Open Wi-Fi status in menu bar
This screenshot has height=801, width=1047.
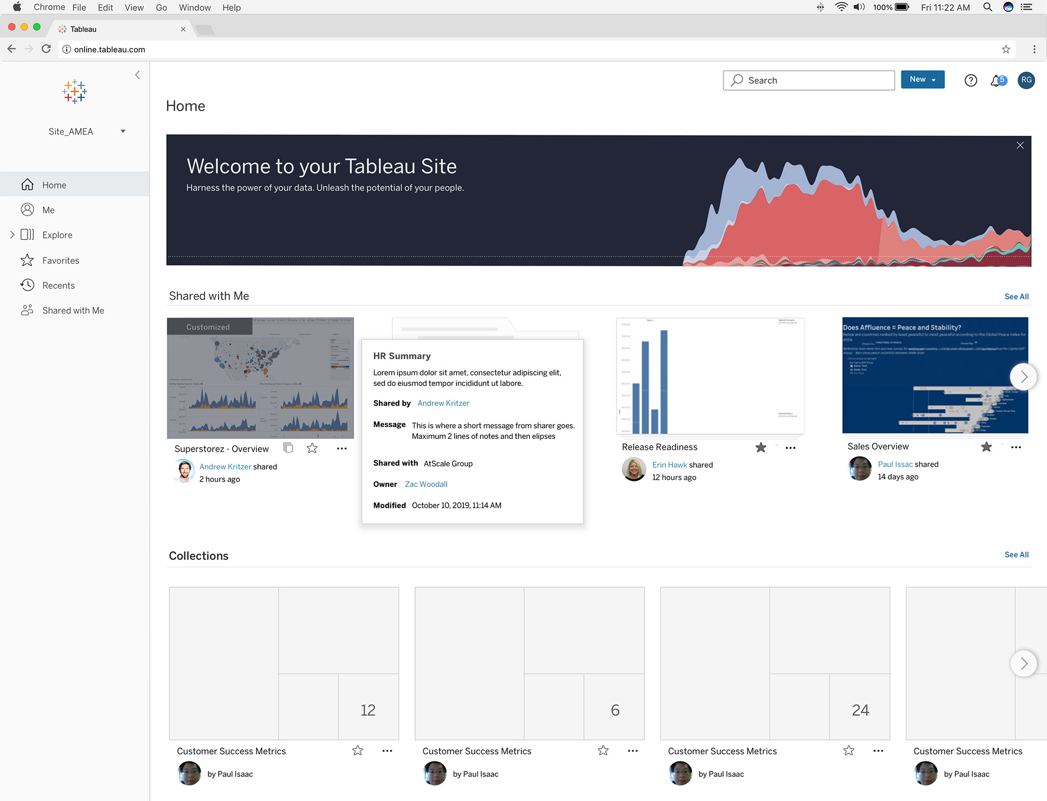[841, 7]
